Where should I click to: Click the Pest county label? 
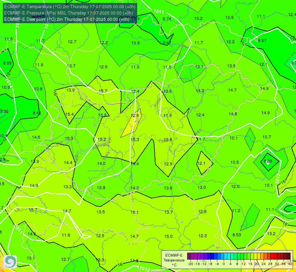point(163,141)
